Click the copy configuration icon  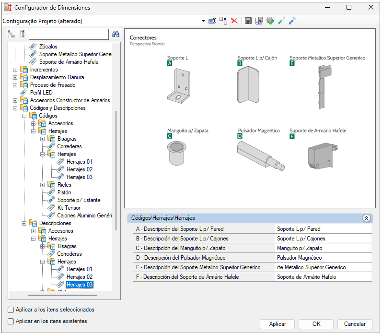pyautogui.click(x=223, y=21)
